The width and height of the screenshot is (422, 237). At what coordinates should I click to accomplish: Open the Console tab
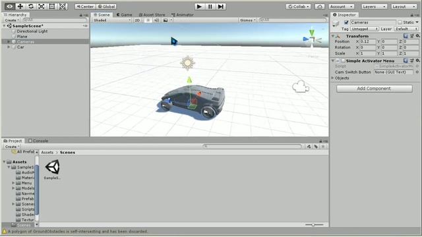pyautogui.click(x=38, y=140)
